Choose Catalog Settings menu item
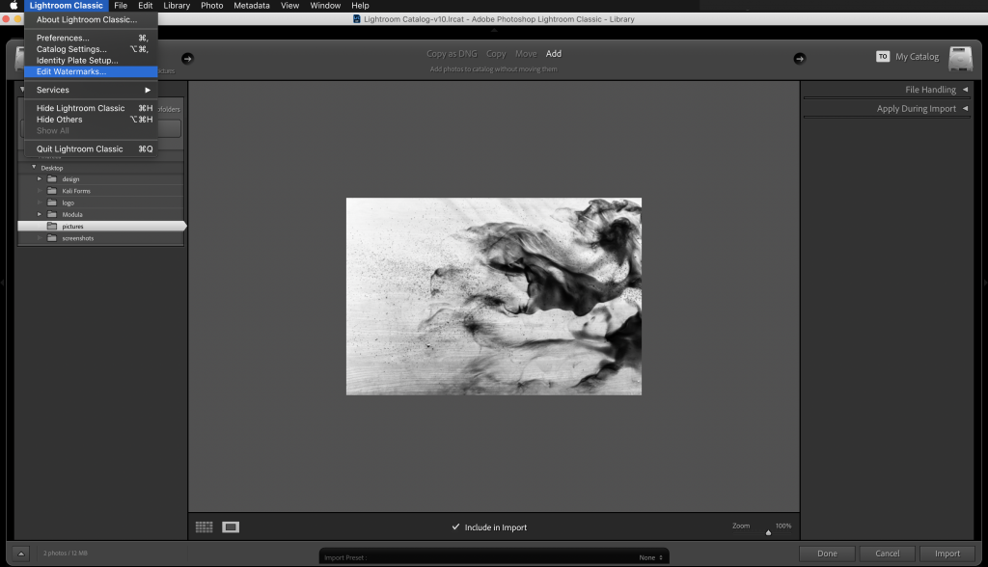This screenshot has width=988, height=567. 91,49
